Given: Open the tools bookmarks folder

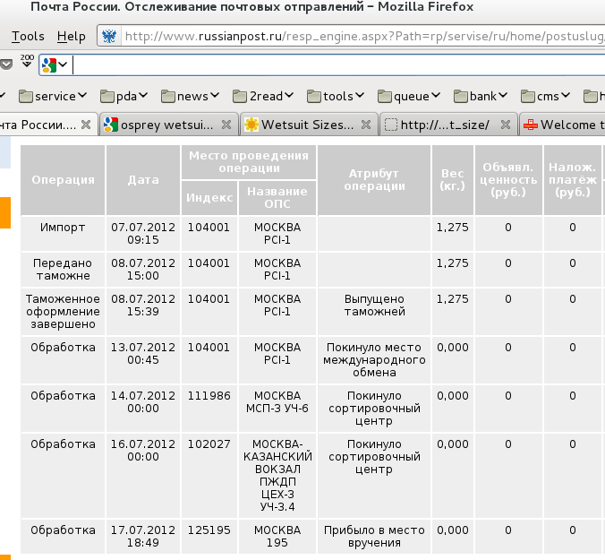Looking at the screenshot, I should point(336,96).
